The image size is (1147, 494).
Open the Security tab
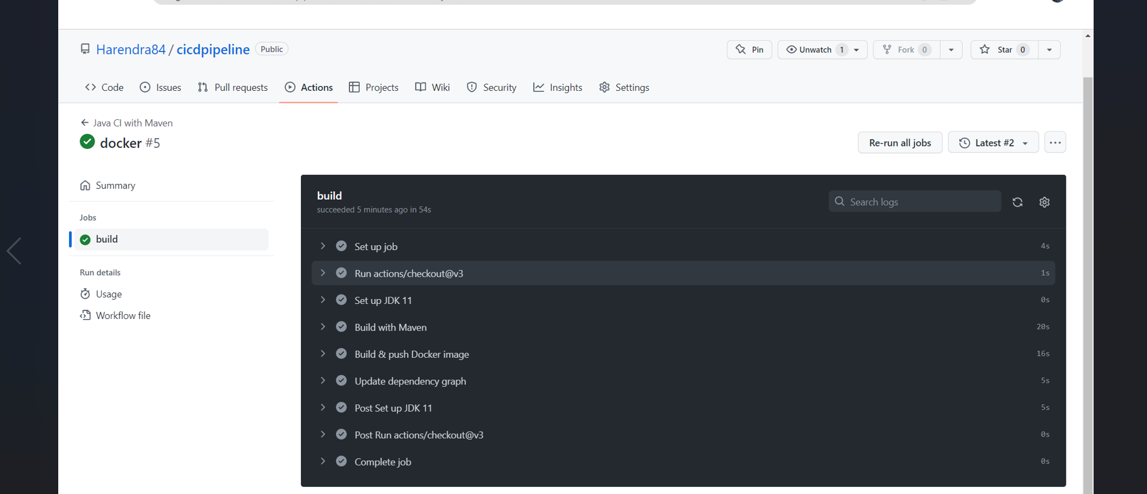(491, 87)
